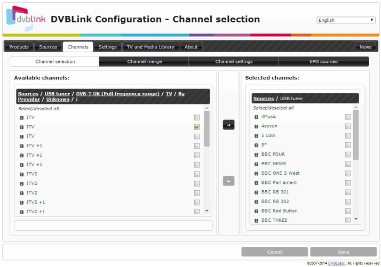Tick the 5 USA checkbox
Viewport: 381px width, 267px height.
point(348,136)
